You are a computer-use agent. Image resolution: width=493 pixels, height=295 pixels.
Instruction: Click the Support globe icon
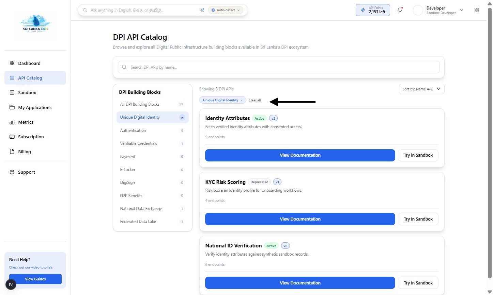pyautogui.click(x=12, y=172)
